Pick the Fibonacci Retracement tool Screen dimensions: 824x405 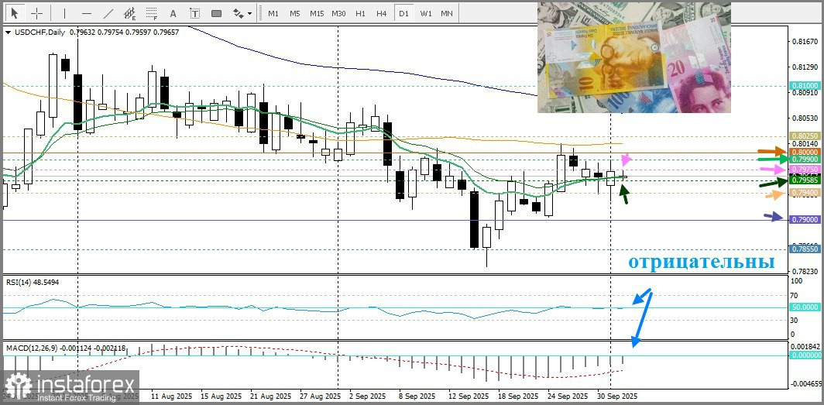pyautogui.click(x=152, y=13)
